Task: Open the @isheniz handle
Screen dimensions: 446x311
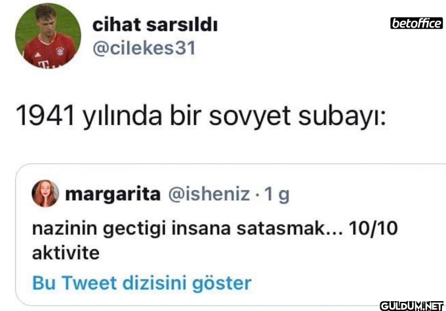Action: point(210,194)
